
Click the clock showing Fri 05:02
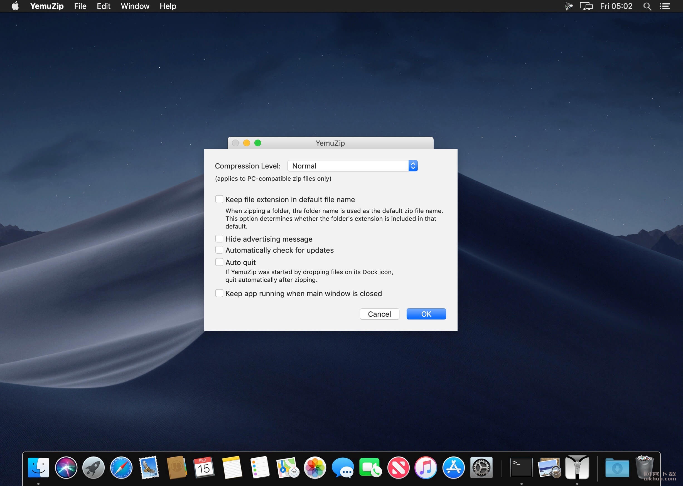click(x=616, y=6)
